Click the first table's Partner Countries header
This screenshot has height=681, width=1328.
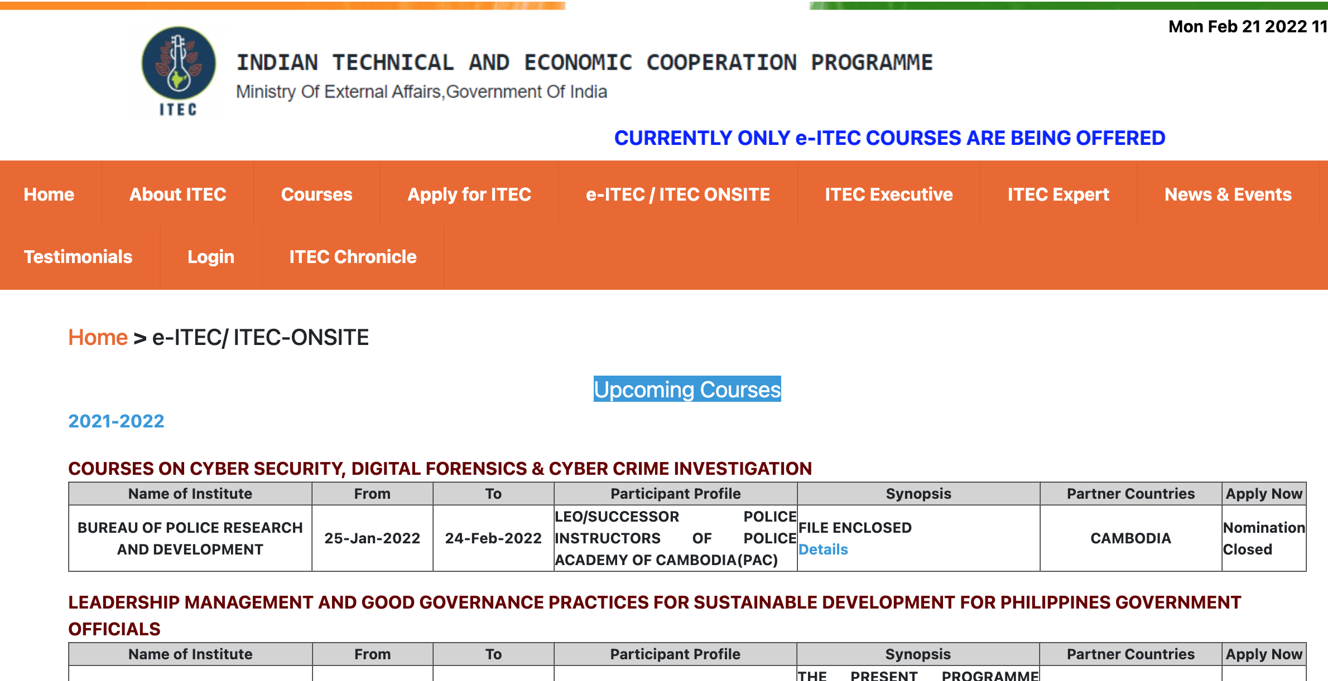1130,494
